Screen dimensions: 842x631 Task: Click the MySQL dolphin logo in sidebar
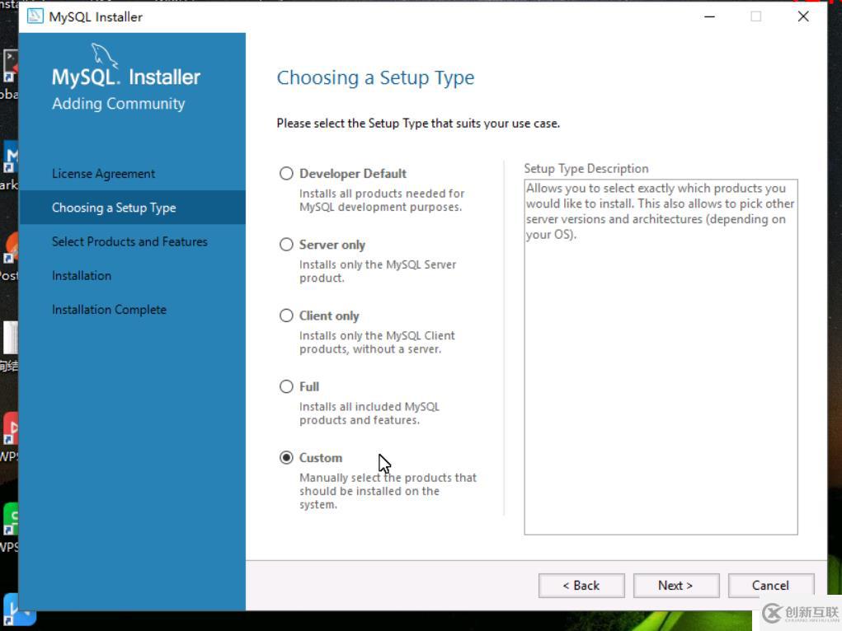click(x=104, y=57)
